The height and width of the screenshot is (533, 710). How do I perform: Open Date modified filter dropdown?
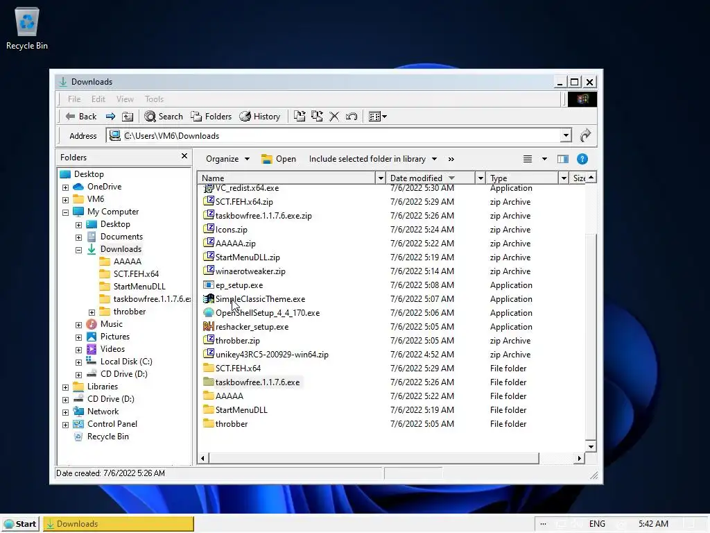click(480, 178)
